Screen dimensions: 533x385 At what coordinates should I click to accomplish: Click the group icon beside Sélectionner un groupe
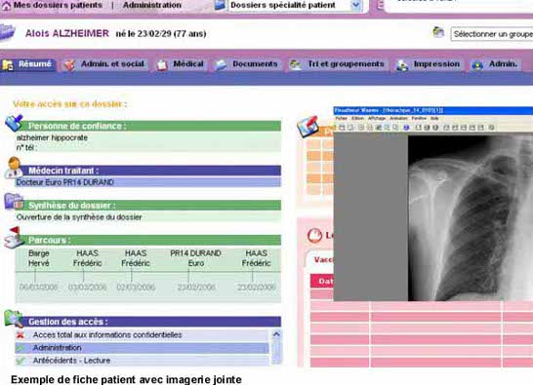click(x=438, y=32)
